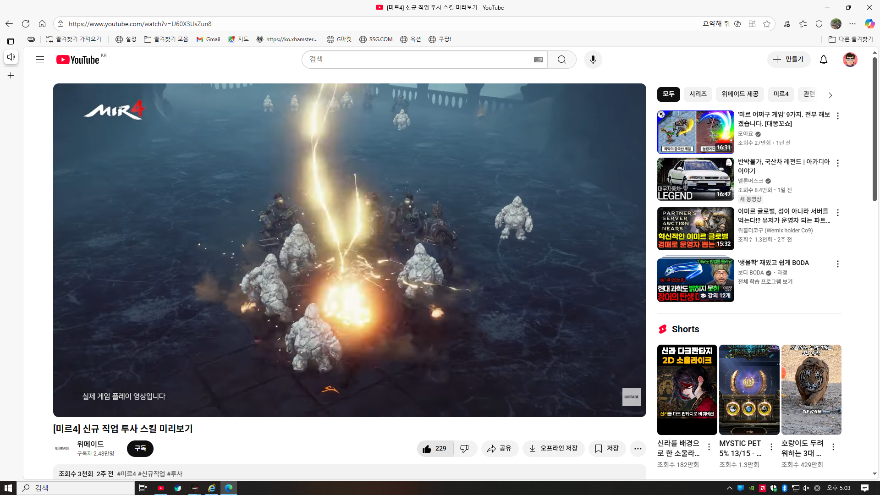The height and width of the screenshot is (495, 880).
Task: Bookmark page with browser star icon
Action: (767, 24)
